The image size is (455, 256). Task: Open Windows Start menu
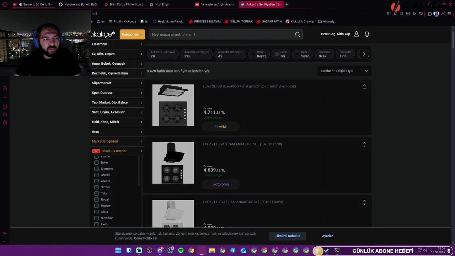click(118, 251)
